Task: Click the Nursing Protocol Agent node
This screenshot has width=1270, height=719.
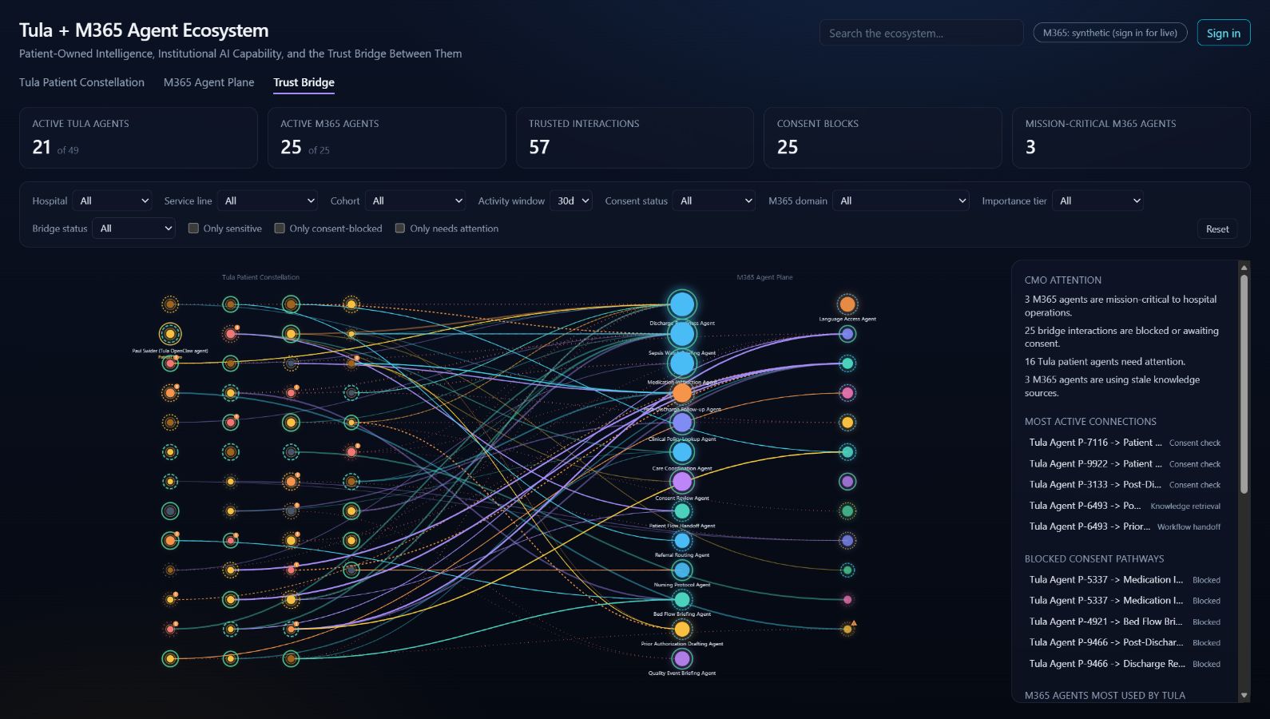Action: 681,570
